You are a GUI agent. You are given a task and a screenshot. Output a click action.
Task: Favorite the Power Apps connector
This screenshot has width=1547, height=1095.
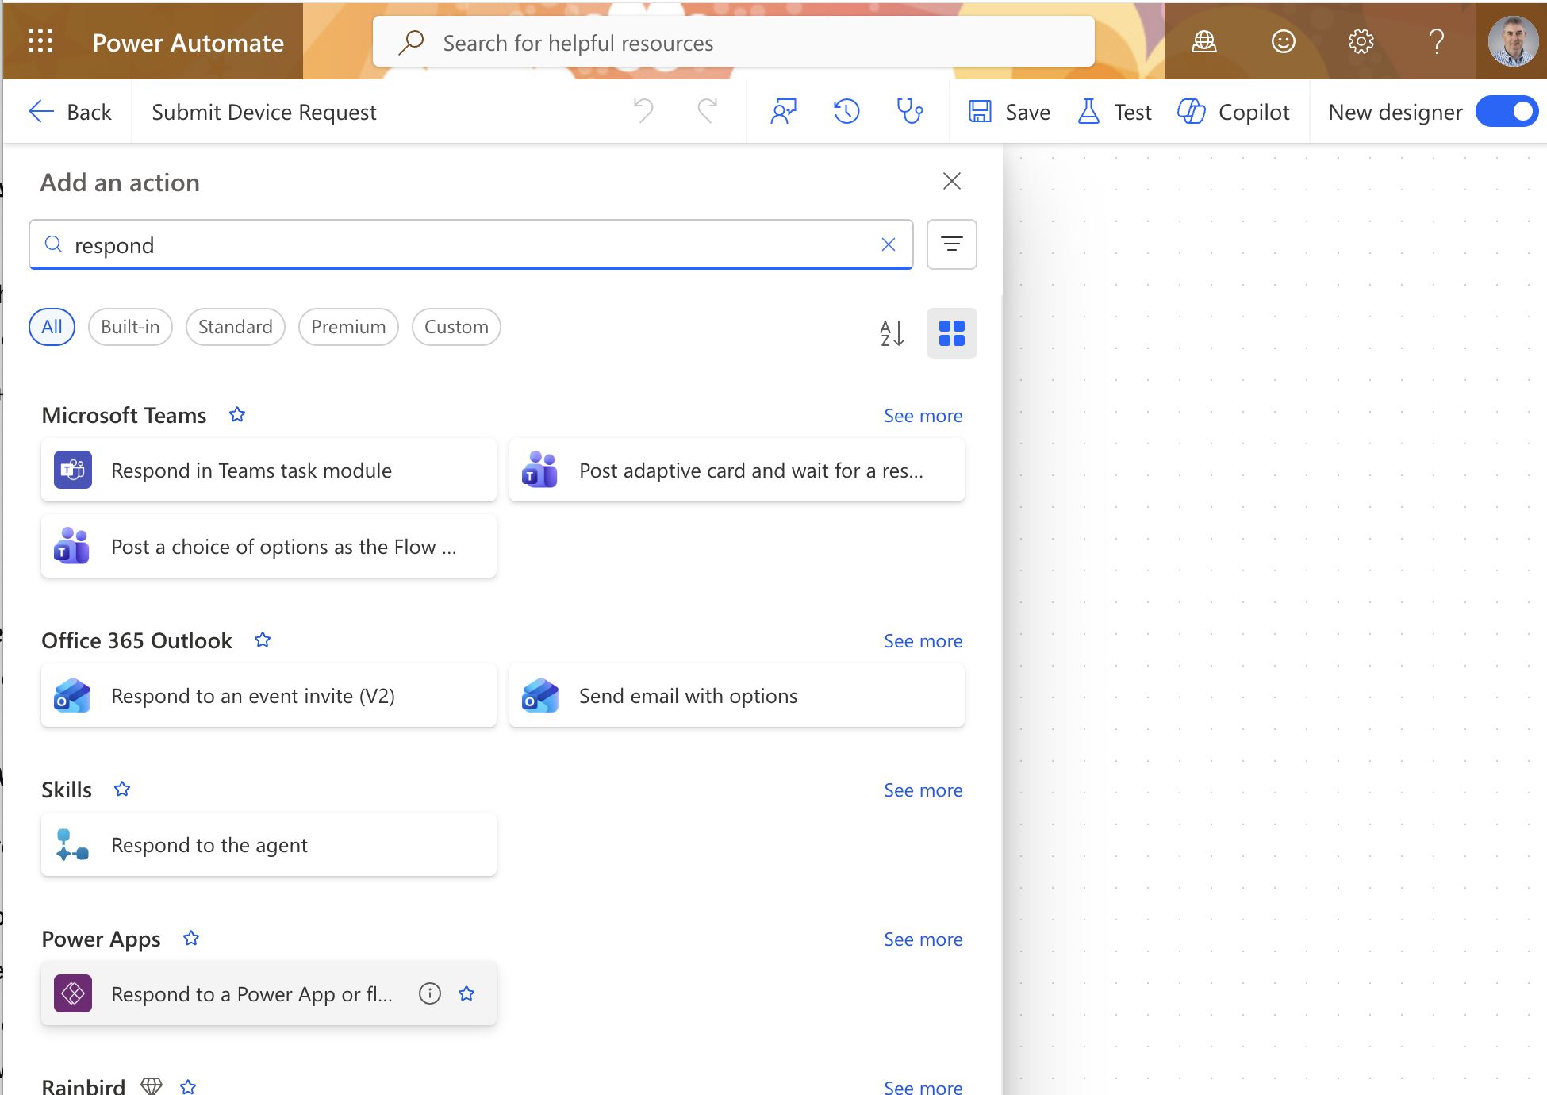191,938
